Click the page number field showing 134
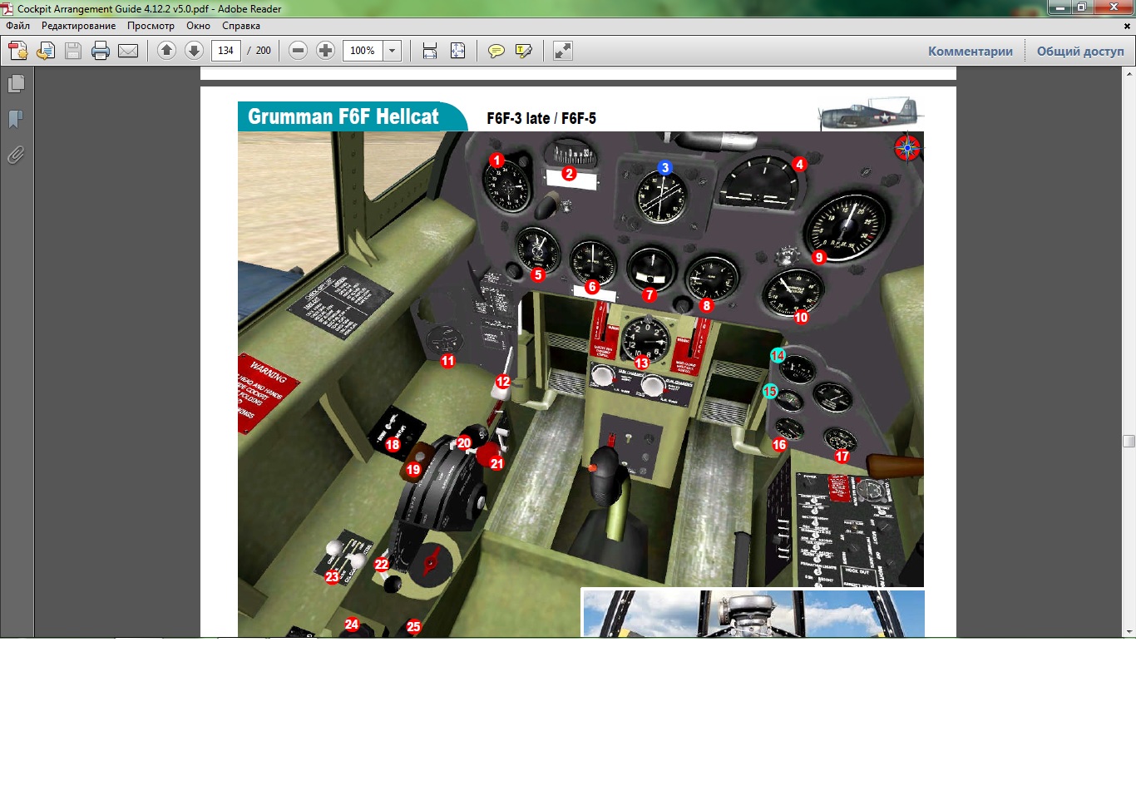 pyautogui.click(x=226, y=51)
